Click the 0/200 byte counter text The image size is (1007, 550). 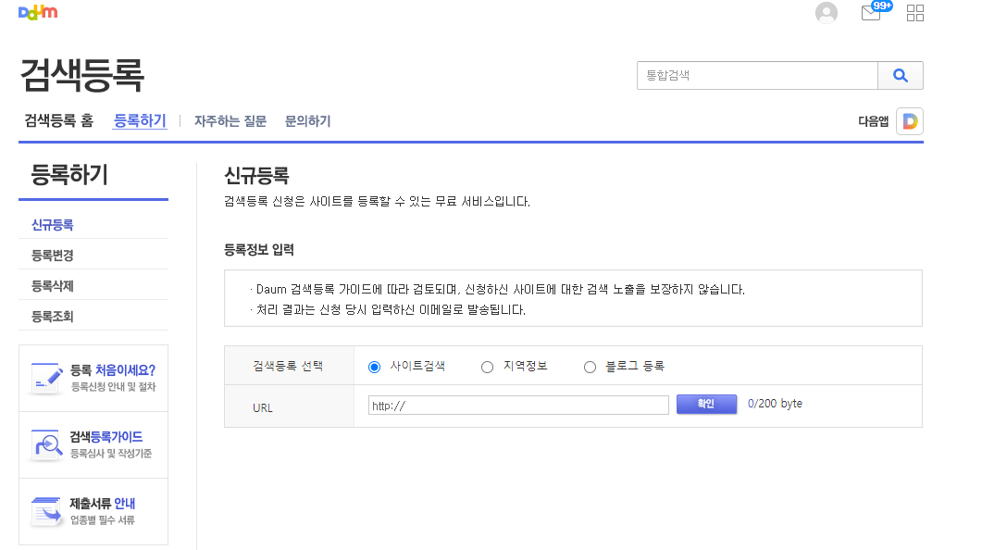point(776,404)
